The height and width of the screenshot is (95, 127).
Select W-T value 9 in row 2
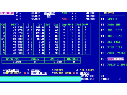click(x=72, y=33)
